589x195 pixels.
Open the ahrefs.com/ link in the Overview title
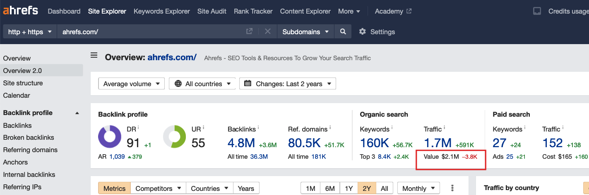coord(172,57)
